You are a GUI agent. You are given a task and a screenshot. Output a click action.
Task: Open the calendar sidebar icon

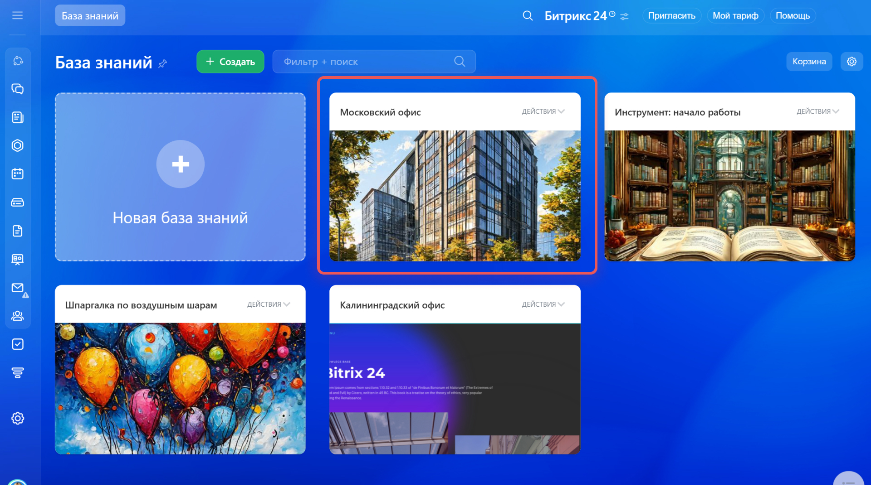(x=17, y=174)
